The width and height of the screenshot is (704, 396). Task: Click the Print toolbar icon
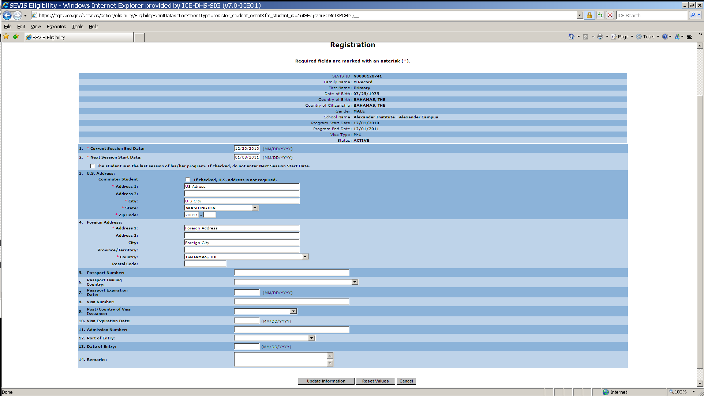click(600, 37)
